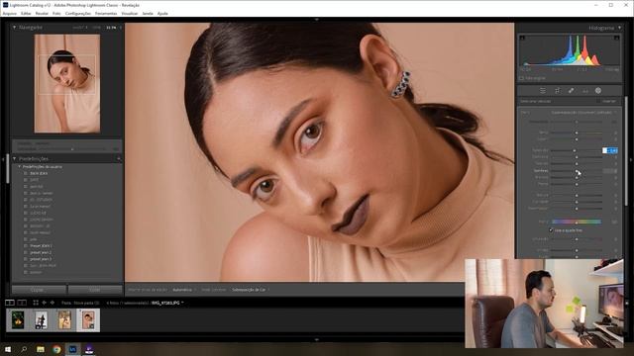
Task: Open the Revelar menu
Action: coord(42,13)
